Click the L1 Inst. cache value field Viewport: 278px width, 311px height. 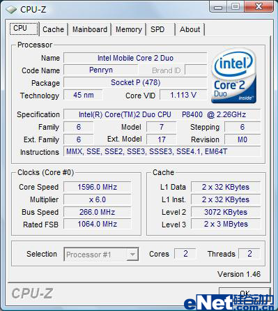point(226,199)
